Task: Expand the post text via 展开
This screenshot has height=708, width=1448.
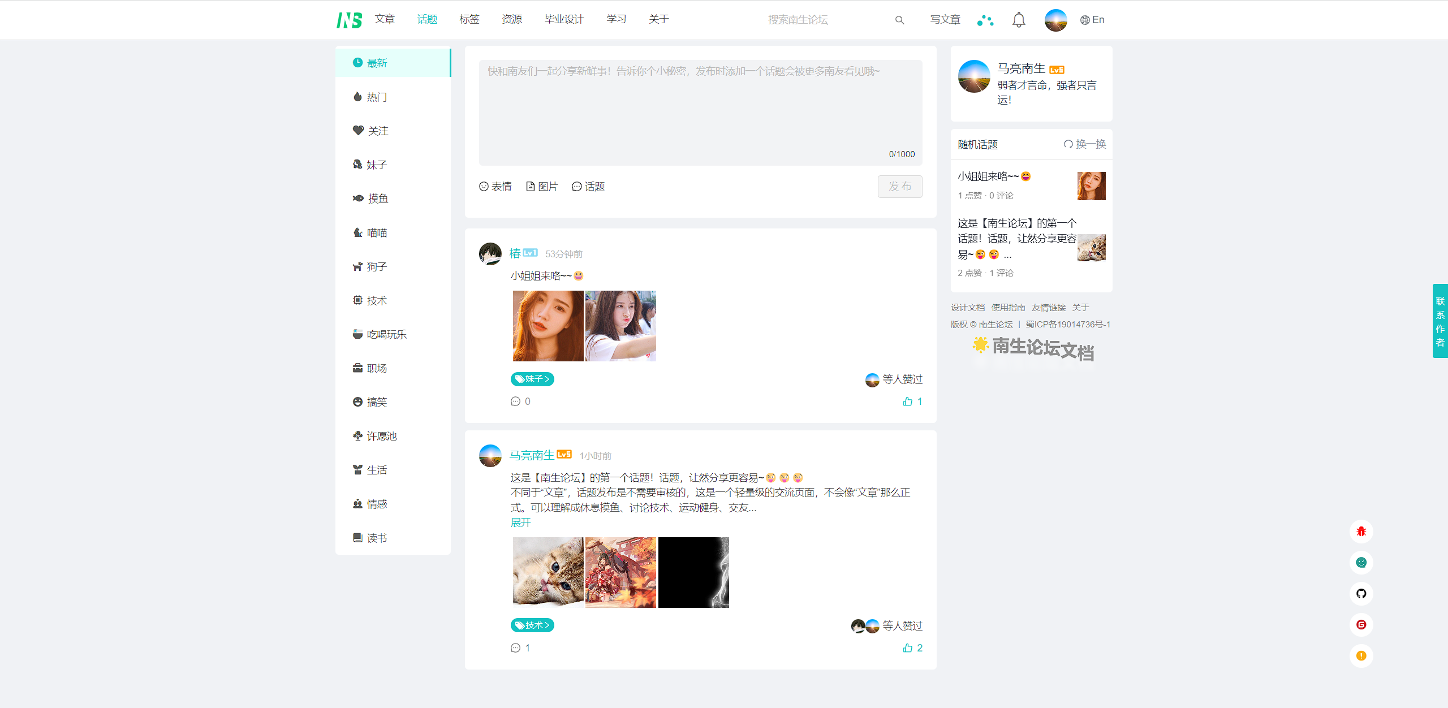Action: [520, 523]
